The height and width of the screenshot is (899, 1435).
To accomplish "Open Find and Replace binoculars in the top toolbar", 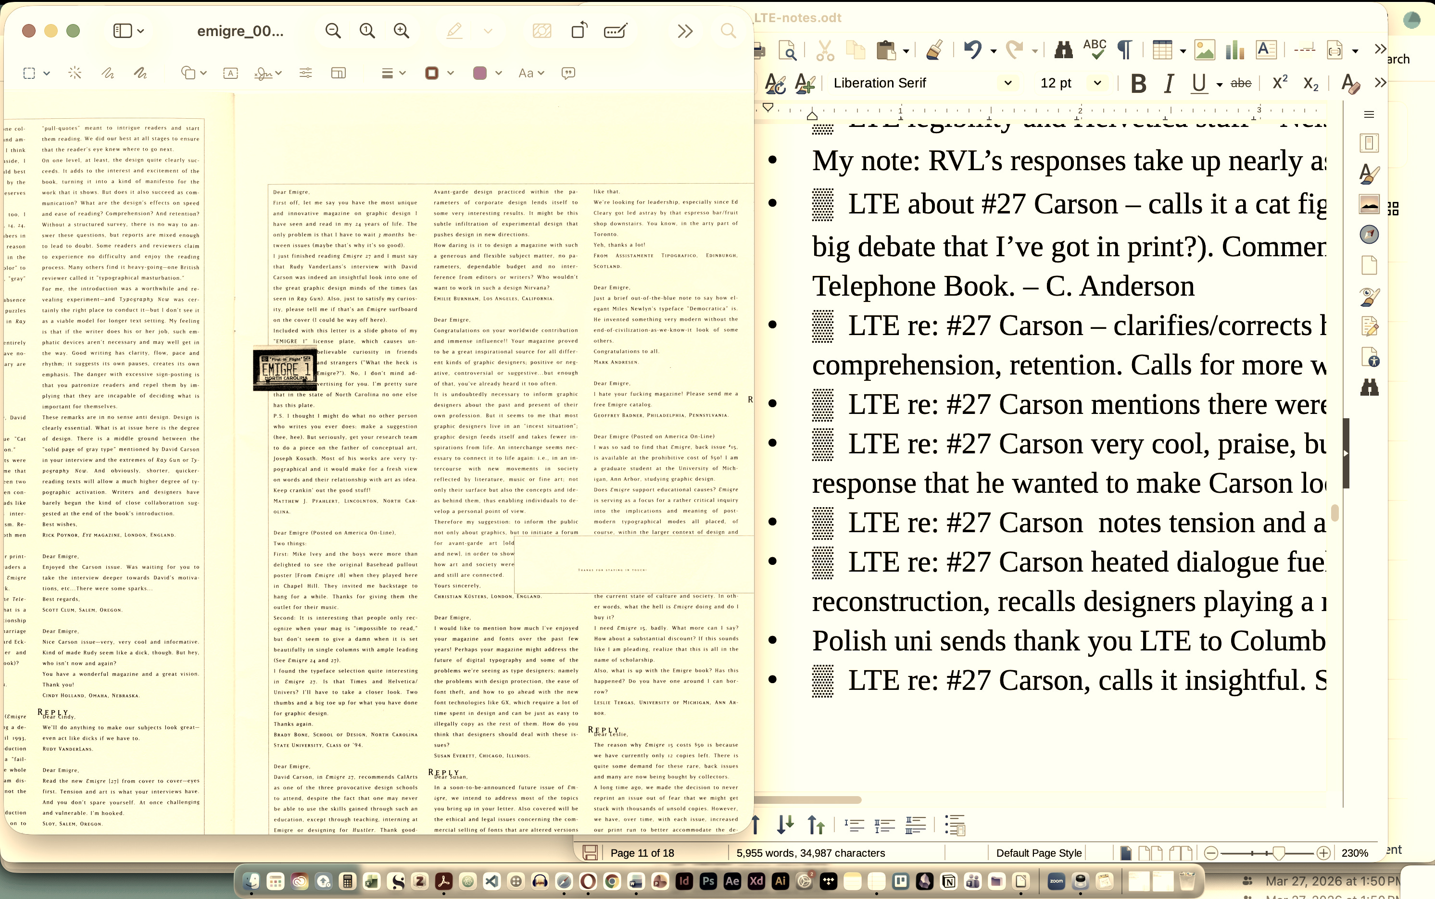I will tap(1063, 50).
